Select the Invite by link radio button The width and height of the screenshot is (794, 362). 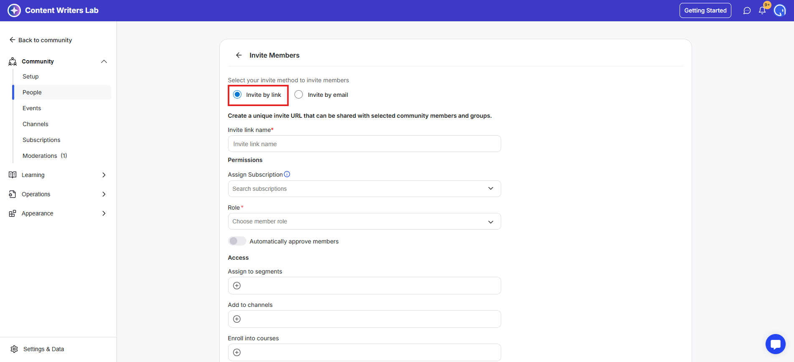coord(237,95)
